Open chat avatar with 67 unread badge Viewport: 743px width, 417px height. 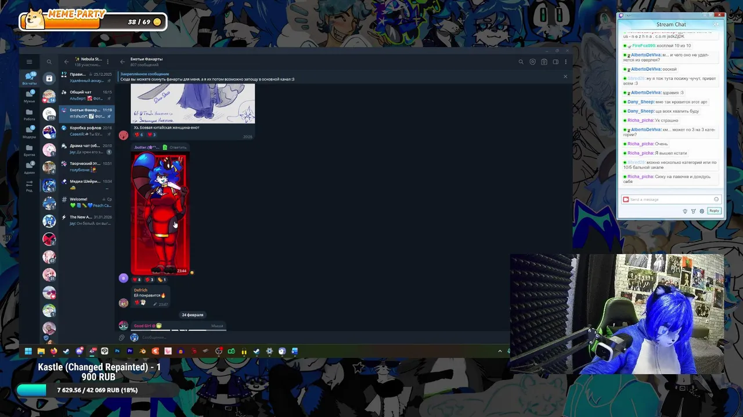tap(49, 257)
